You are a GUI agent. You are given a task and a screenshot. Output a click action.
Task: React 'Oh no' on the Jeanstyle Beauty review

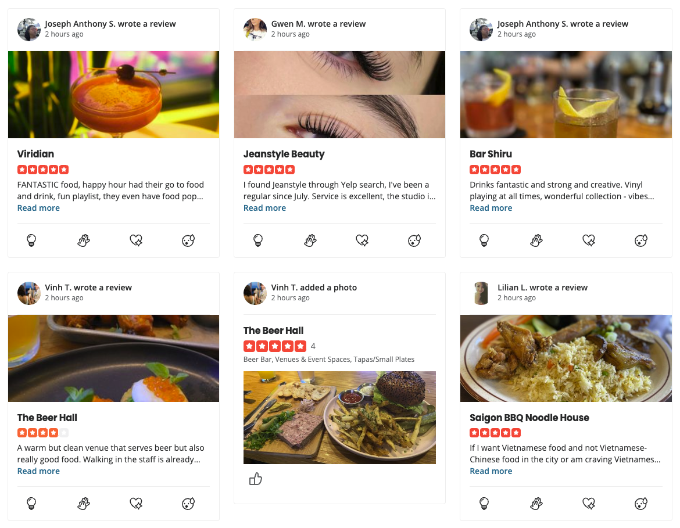(x=414, y=240)
